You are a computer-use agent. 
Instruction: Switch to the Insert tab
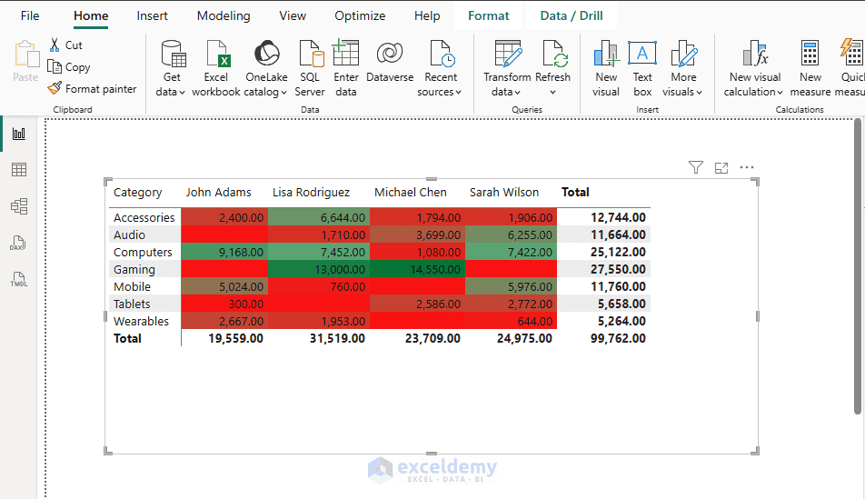tap(153, 16)
